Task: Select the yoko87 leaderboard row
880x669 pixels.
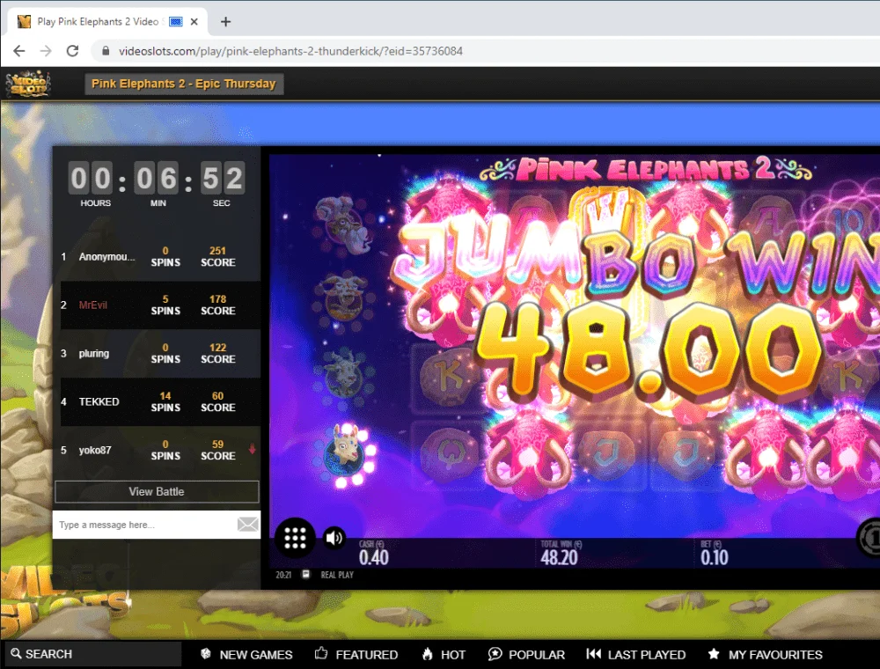Action: coord(160,450)
